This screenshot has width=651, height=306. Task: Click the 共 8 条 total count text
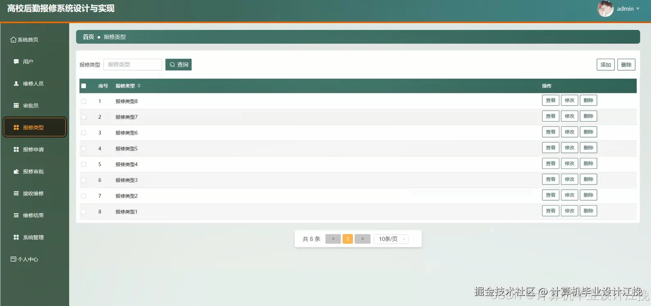[311, 239]
